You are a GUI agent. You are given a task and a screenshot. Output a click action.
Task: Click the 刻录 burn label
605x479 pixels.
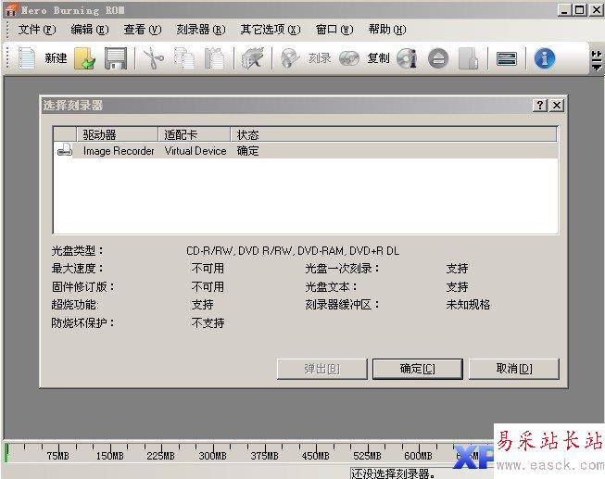point(320,58)
